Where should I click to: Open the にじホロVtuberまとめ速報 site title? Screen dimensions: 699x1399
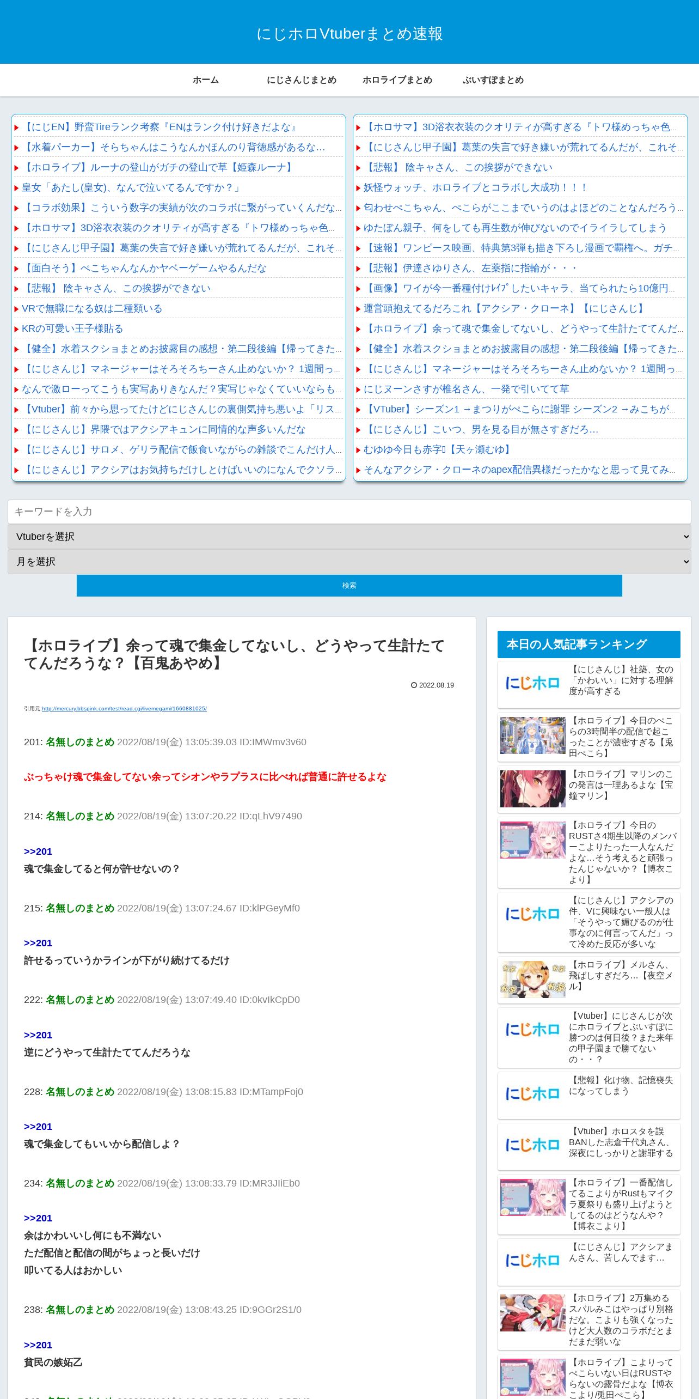(x=349, y=34)
